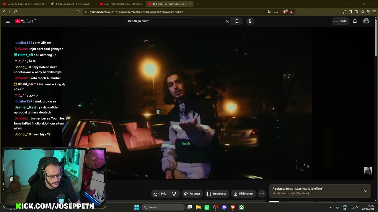Open the small channel avatar over the video

[x=368, y=171]
